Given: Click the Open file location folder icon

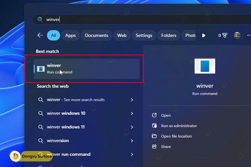Looking at the screenshot, I should click(154, 136).
